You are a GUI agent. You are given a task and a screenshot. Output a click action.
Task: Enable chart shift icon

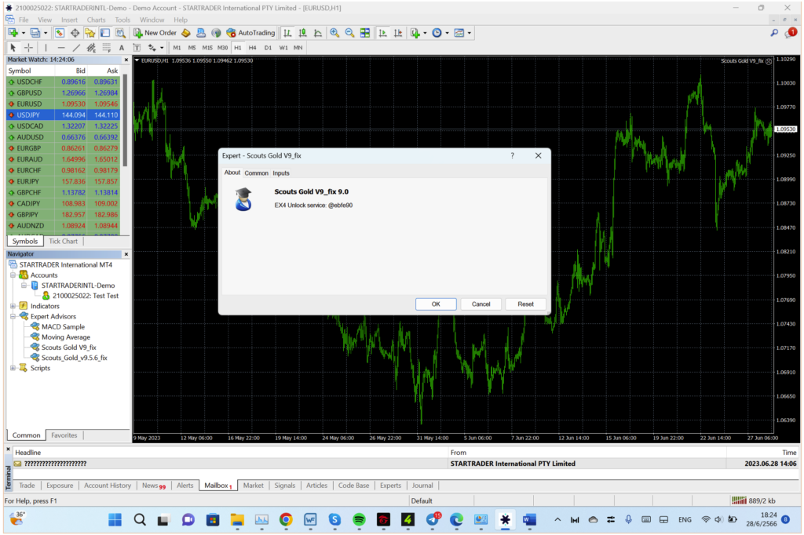click(398, 33)
